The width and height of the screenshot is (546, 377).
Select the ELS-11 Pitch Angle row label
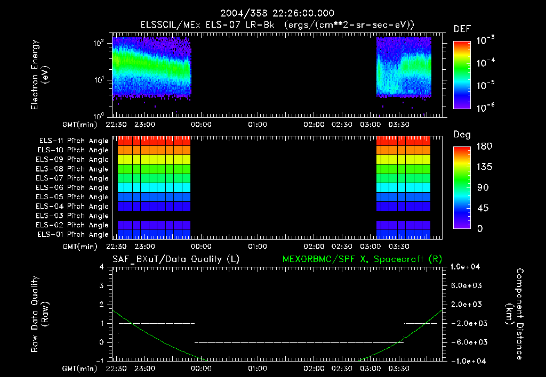pos(74,141)
